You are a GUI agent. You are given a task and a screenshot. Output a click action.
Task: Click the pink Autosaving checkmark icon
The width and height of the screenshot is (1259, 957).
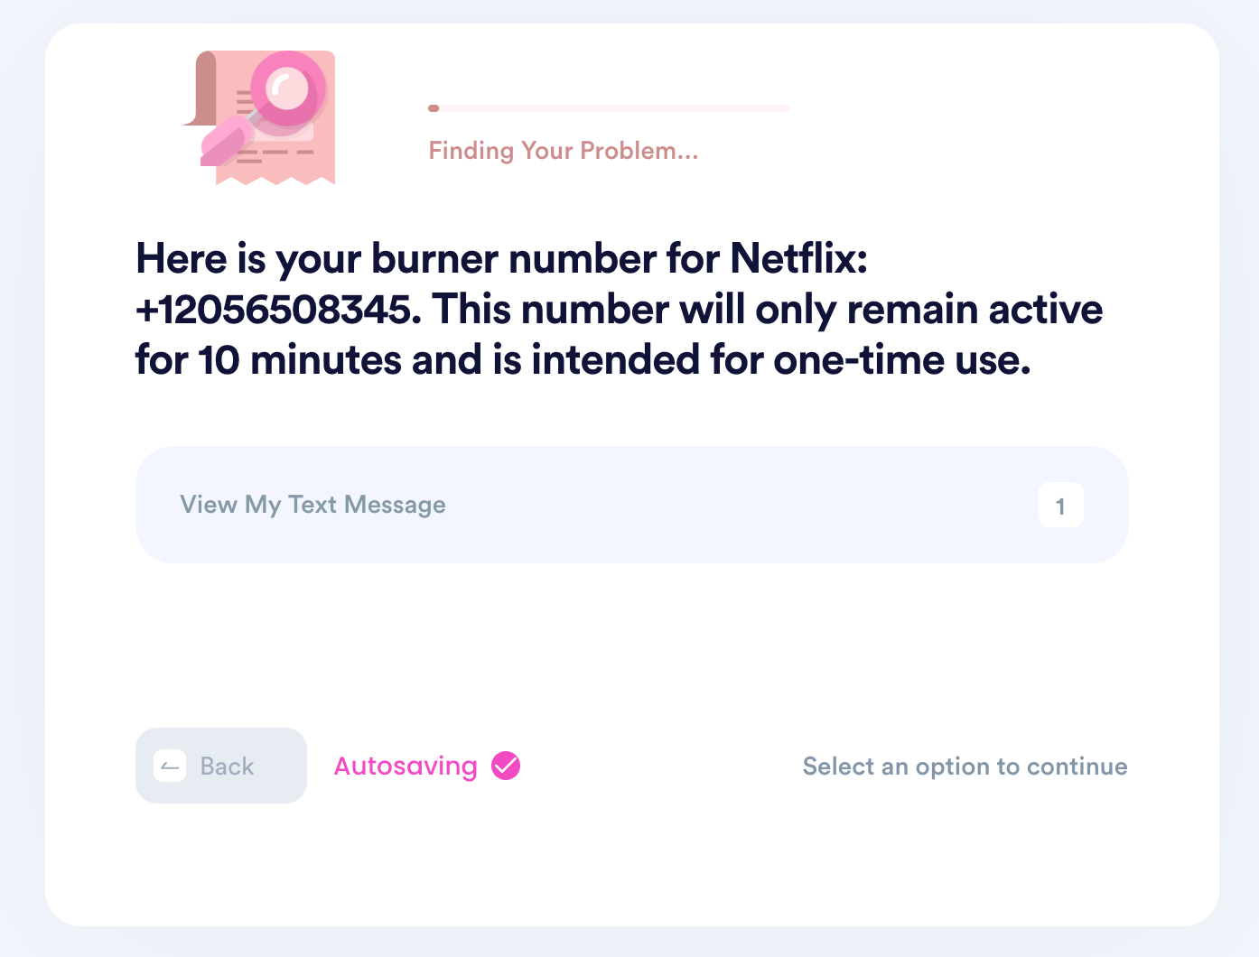(506, 766)
